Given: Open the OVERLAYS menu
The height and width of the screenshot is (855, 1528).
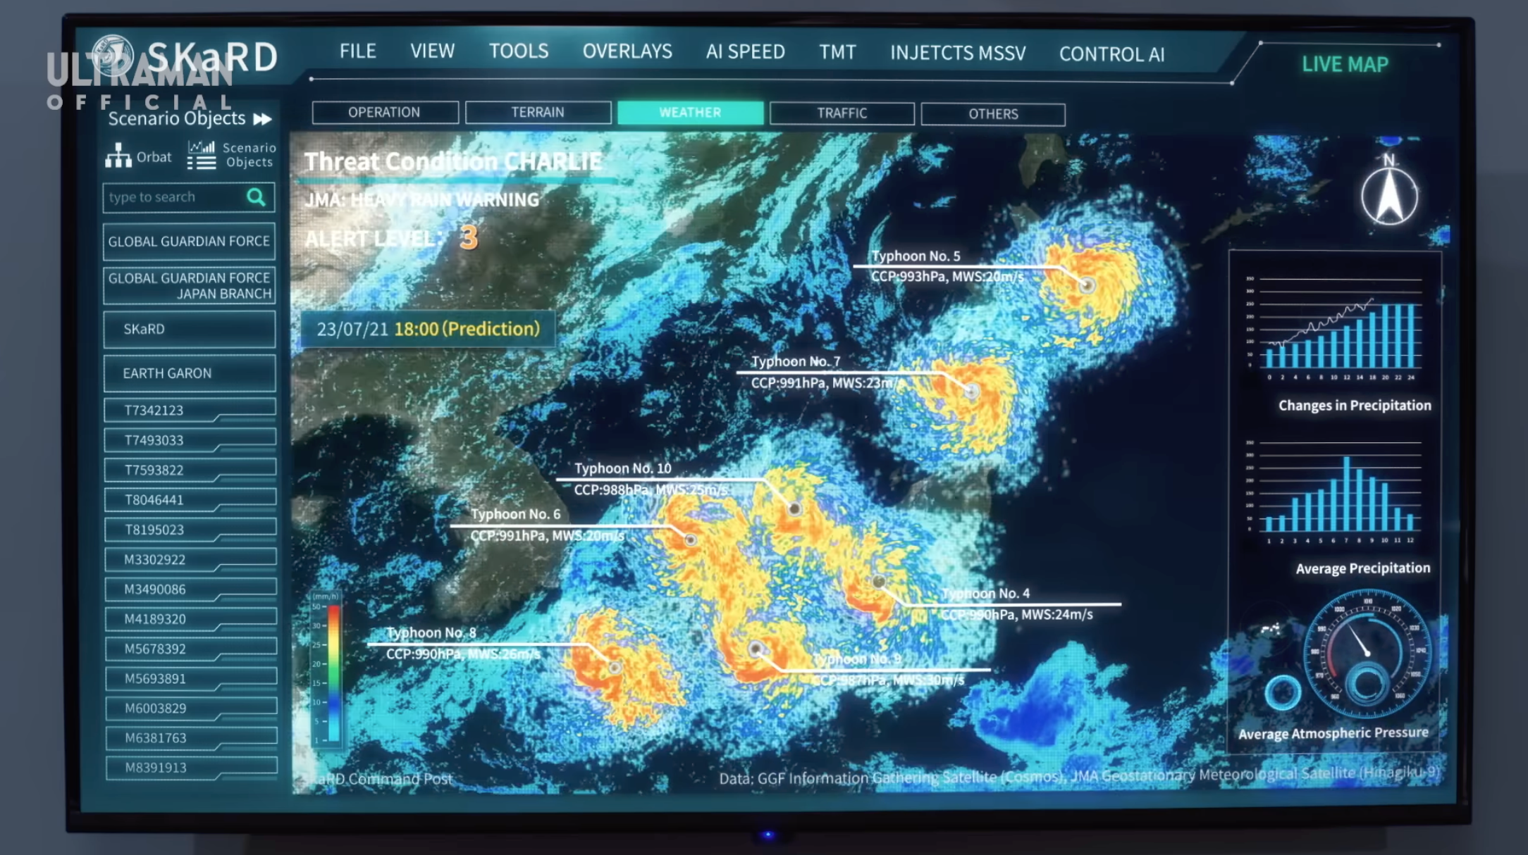Looking at the screenshot, I should pyautogui.click(x=627, y=51).
